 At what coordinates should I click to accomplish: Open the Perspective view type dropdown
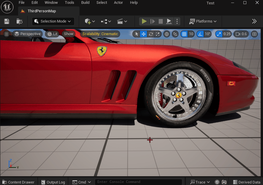pyautogui.click(x=28, y=34)
